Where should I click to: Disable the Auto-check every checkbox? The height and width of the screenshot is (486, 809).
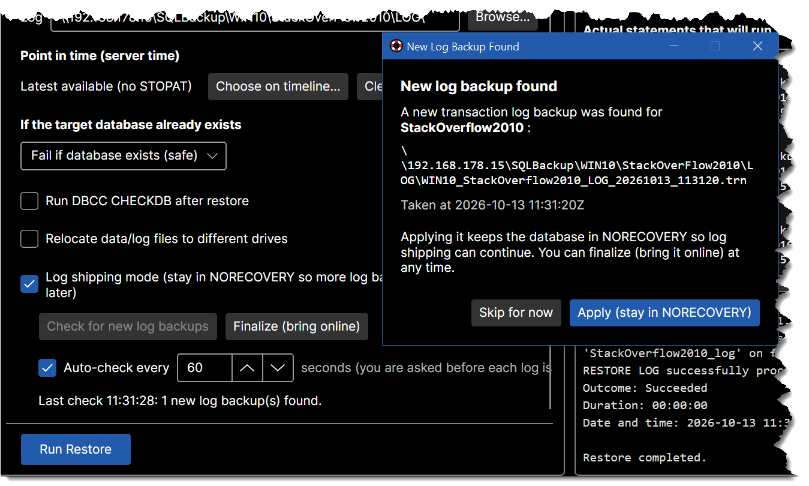47,368
